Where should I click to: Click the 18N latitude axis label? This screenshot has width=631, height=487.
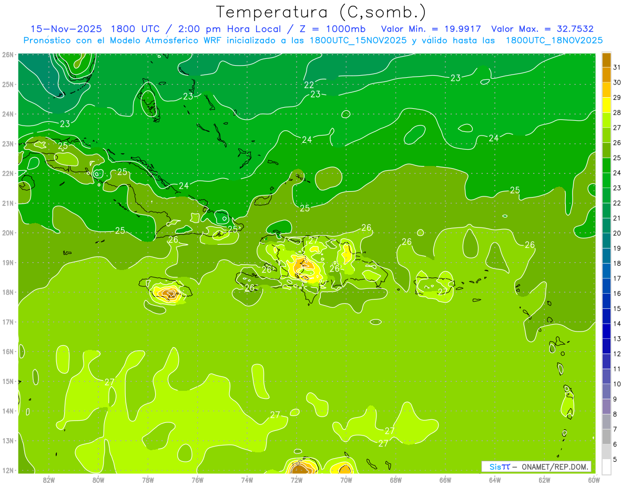8,292
